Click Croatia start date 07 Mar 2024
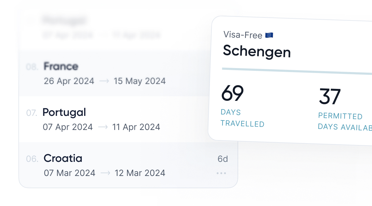Image resolution: width=372 pixels, height=206 pixels. click(70, 173)
